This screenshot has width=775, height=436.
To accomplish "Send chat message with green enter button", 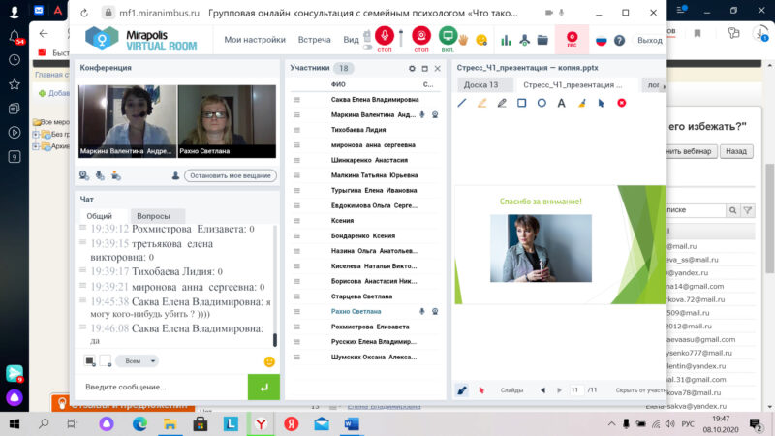I will [263, 387].
